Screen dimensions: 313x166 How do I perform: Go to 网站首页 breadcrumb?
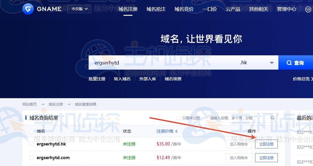(x=30, y=104)
